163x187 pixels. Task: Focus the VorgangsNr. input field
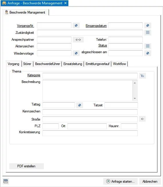pos(54,25)
